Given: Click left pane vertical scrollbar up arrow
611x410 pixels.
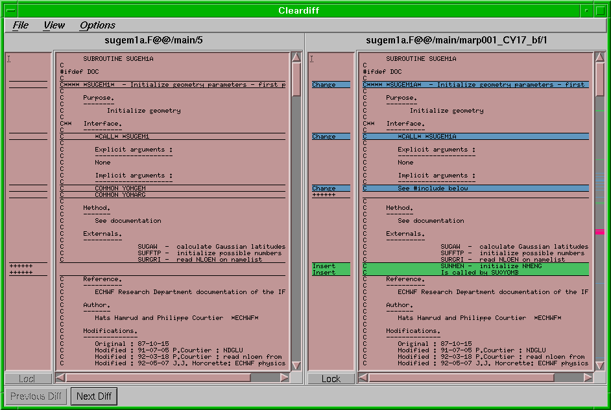Looking at the screenshot, I should coord(296,57).
